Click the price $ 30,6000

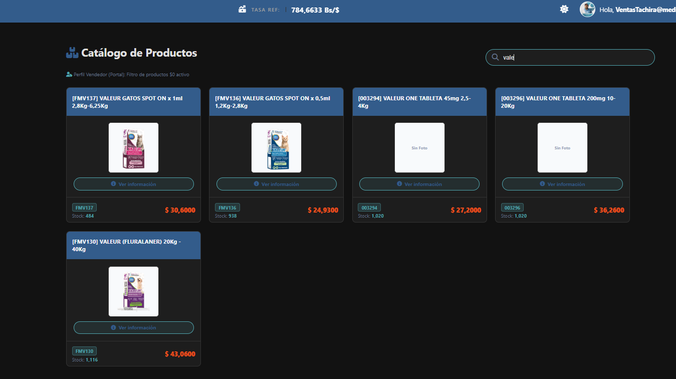tap(180, 210)
